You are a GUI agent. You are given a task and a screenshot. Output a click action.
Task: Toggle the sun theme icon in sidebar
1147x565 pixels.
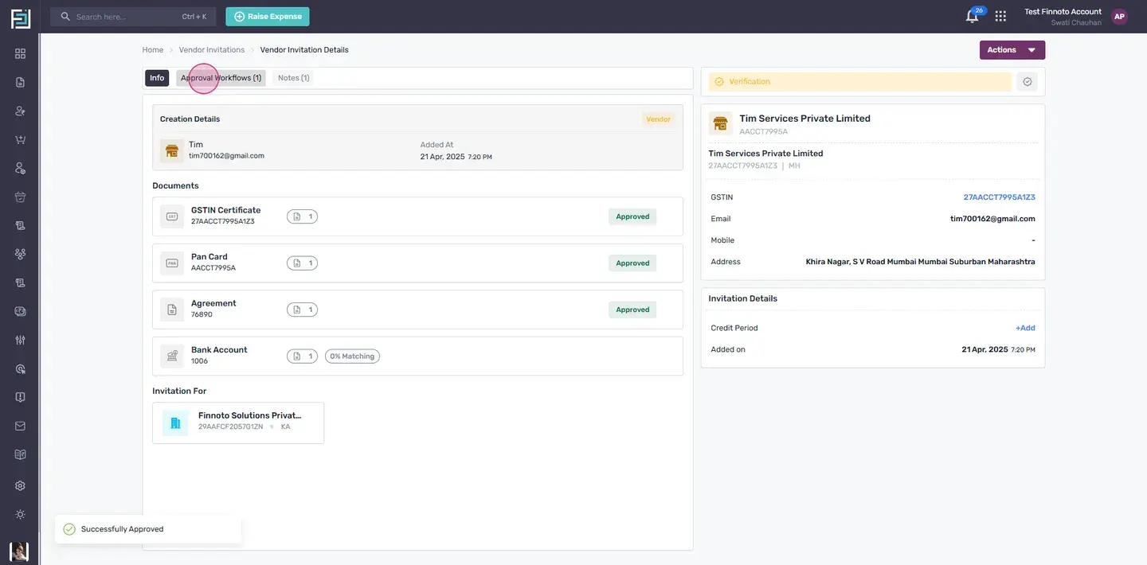(x=21, y=514)
